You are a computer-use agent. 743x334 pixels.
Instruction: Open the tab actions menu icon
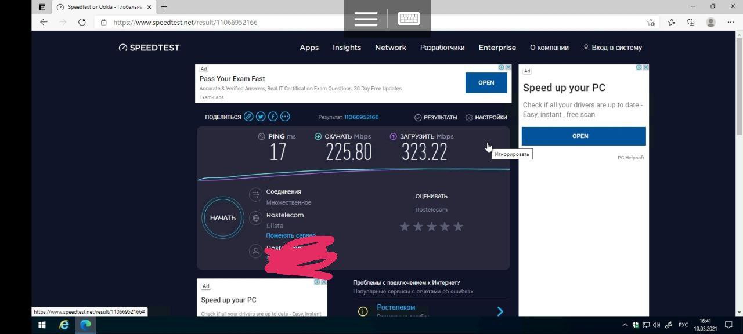pyautogui.click(x=42, y=7)
